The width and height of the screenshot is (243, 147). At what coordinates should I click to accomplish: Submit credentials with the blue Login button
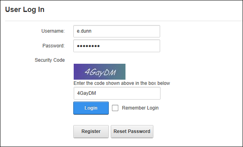(x=91, y=108)
